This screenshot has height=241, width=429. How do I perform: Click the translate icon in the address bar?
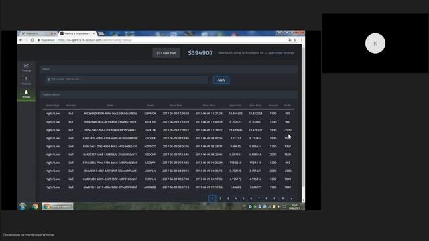tap(290, 40)
